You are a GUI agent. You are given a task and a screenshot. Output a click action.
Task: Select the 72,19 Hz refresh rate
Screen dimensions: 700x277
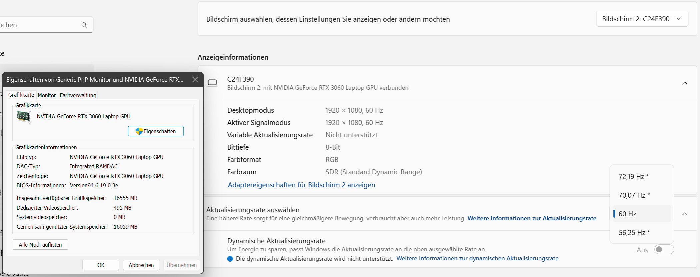pyautogui.click(x=634, y=177)
